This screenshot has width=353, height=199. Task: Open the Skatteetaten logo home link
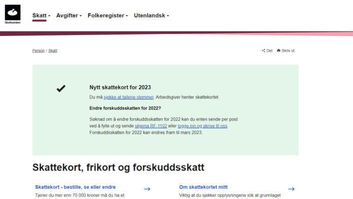(13, 14)
